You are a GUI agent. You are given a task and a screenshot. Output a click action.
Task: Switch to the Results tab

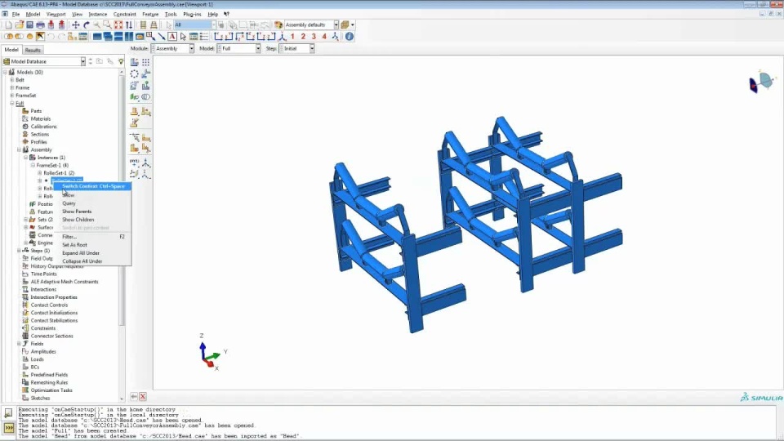click(x=33, y=50)
